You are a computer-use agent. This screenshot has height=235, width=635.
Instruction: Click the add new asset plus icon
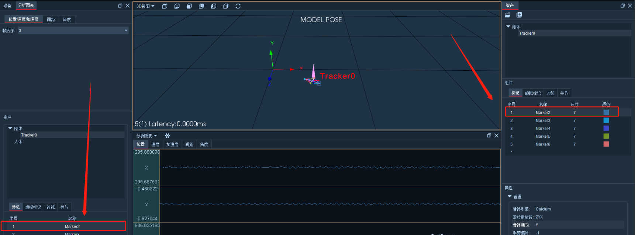pos(519,15)
